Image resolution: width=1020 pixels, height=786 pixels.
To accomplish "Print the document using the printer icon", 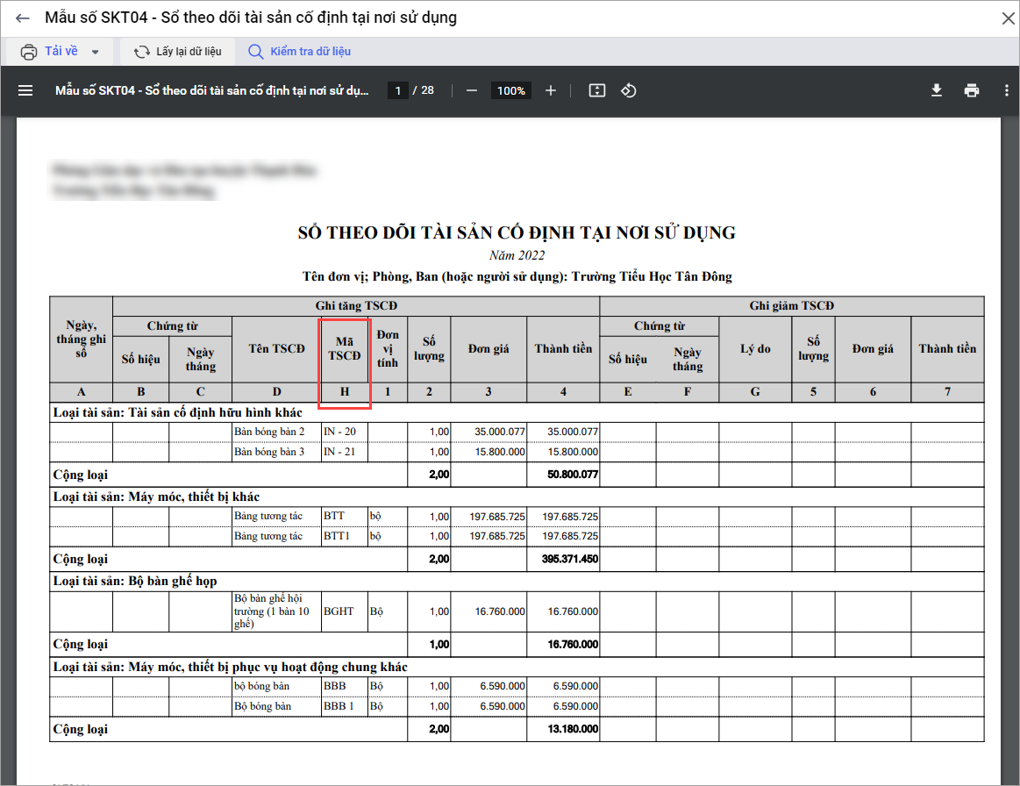I will 971,90.
